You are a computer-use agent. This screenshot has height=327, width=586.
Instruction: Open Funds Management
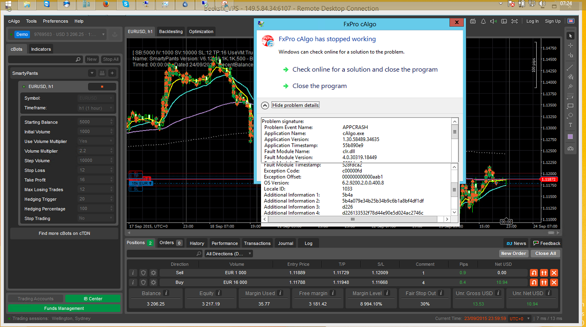[64, 308]
